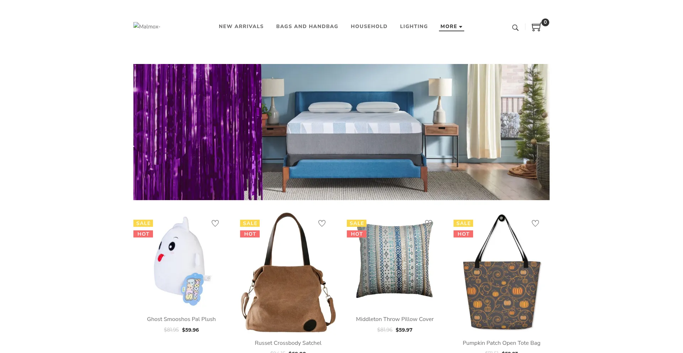This screenshot has height=353, width=683.
Task: Open the Pumpkin Patch Open Tote Bag link
Action: [x=502, y=343]
